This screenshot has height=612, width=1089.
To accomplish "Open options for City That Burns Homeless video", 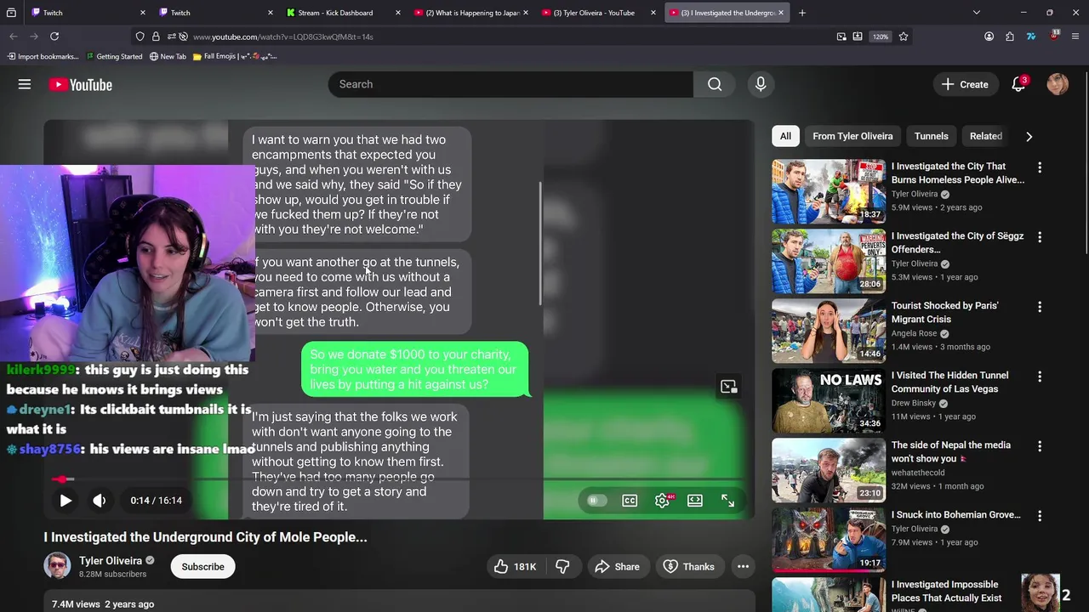I will 1039,167.
